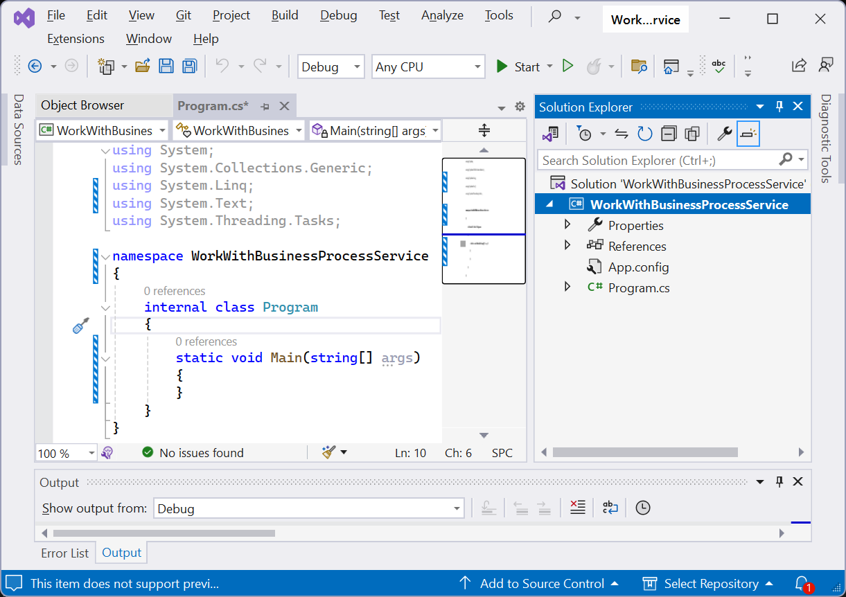Click the split editor icon

(484, 130)
